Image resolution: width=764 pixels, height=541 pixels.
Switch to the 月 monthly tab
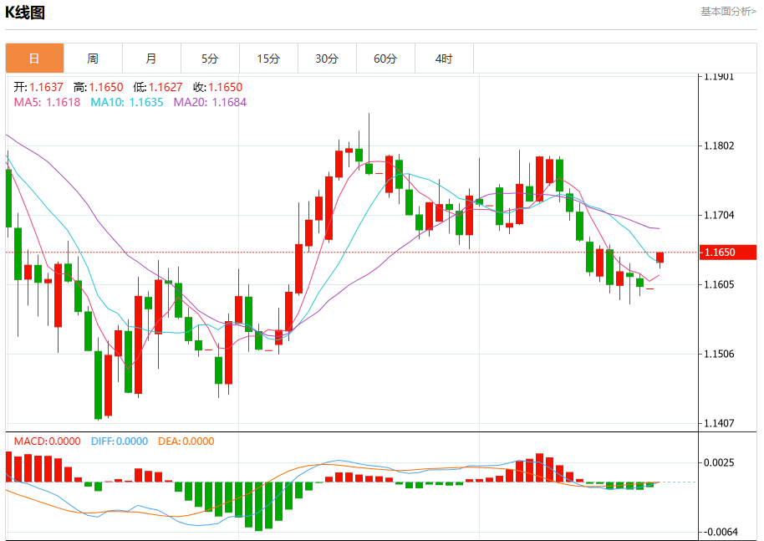click(x=151, y=59)
